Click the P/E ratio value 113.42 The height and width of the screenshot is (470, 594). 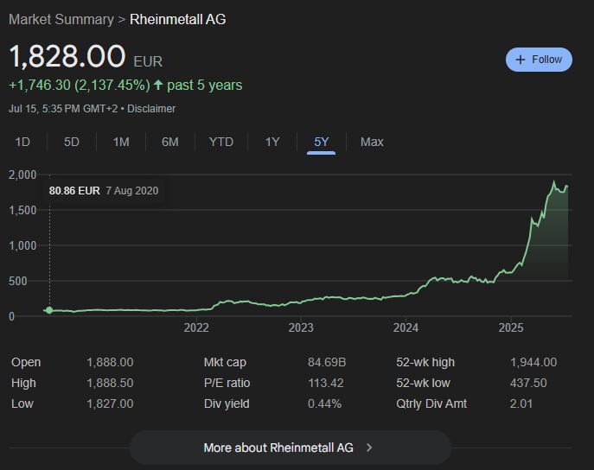(x=325, y=383)
